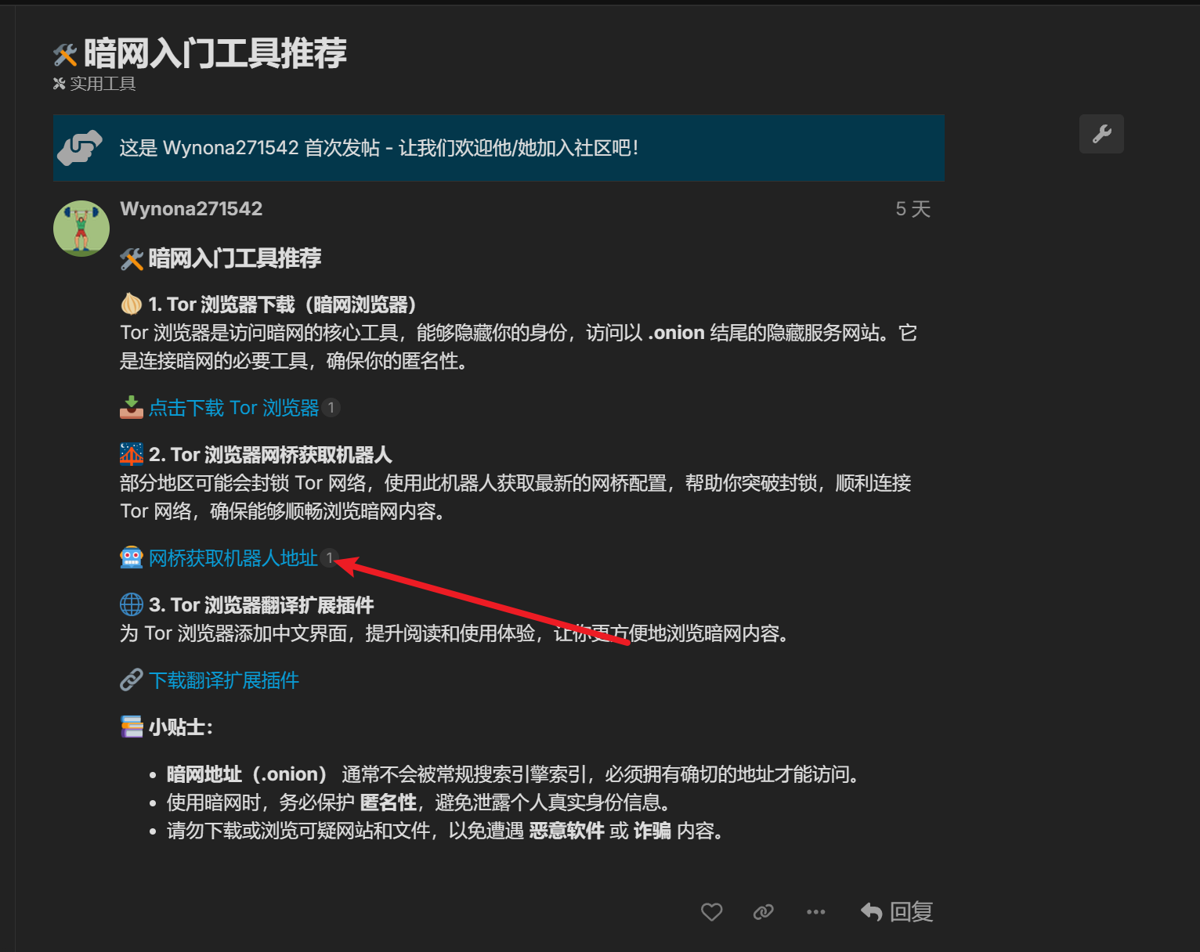Click the heading 1. Tor 浏览器下载
The height and width of the screenshot is (952, 1200).
tap(283, 305)
